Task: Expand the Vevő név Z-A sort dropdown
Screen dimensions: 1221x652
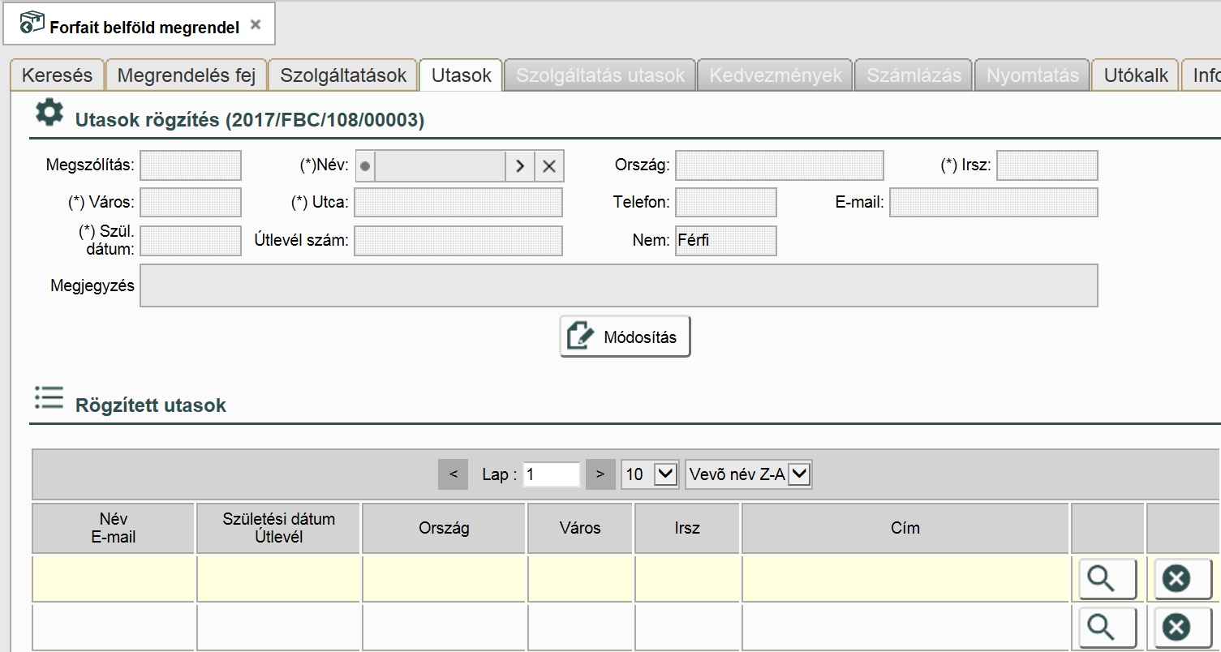Action: coord(799,474)
